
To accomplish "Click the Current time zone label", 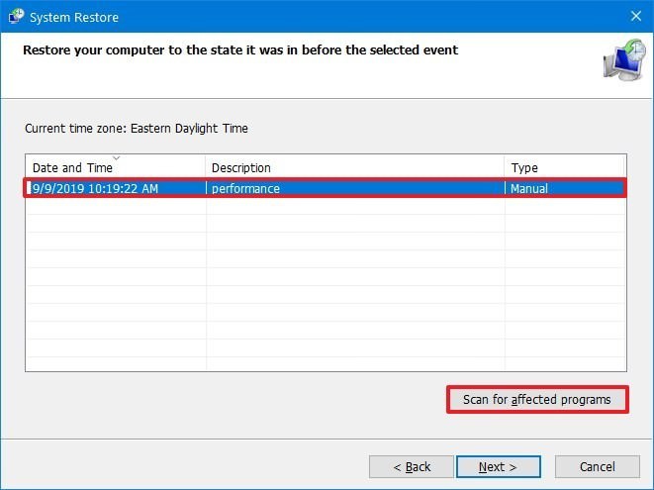I will pyautogui.click(x=137, y=129).
